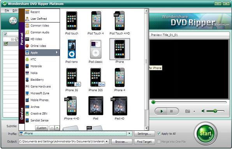Select the Common Audio format category
The width and height of the screenshot is (232, 149).
click(42, 32)
